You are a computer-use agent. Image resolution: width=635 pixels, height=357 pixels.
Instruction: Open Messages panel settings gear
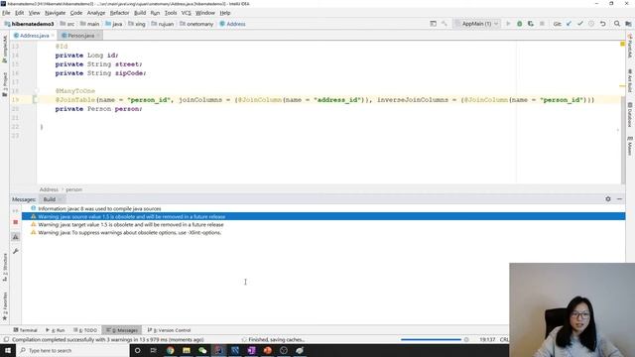(608, 199)
